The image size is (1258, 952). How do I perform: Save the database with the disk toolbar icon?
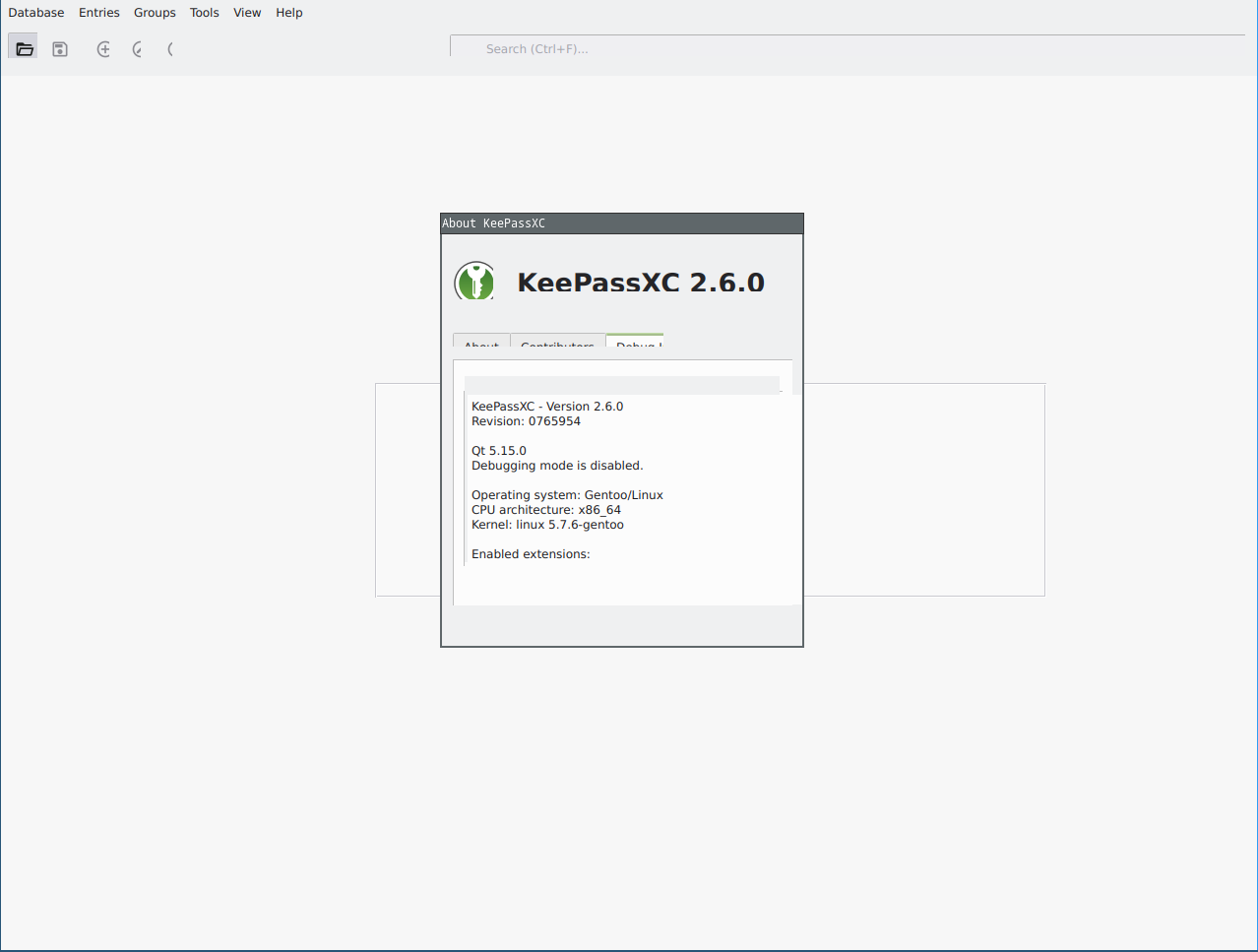(x=59, y=47)
